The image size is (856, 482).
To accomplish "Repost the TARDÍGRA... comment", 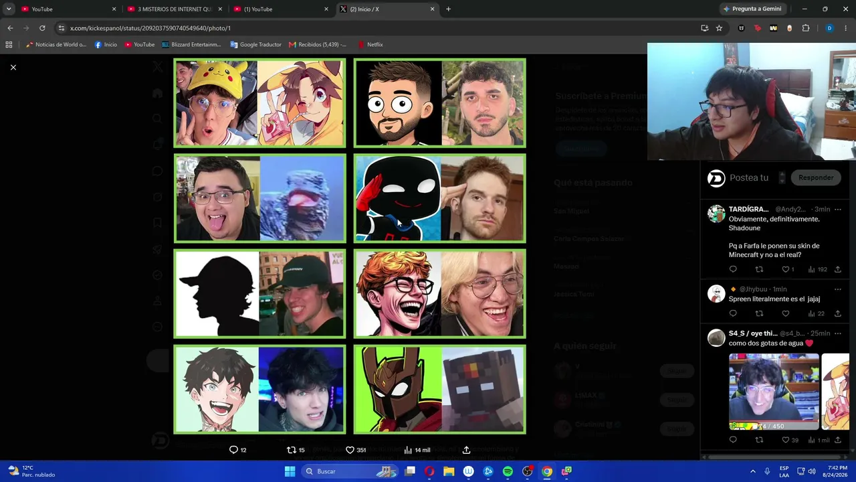I will 759,269.
